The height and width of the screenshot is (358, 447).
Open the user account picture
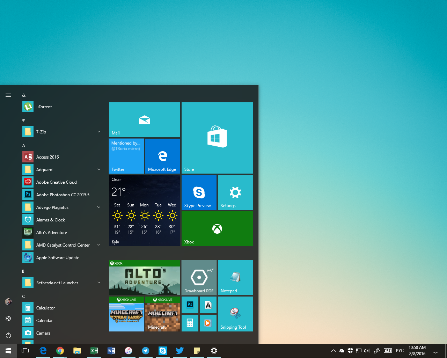[8, 301]
